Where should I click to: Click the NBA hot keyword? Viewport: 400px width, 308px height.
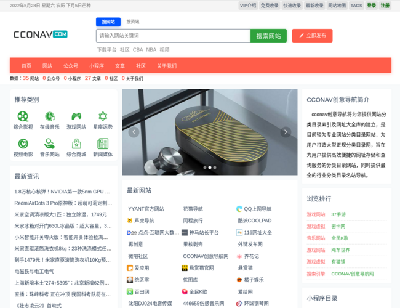[x=151, y=50]
